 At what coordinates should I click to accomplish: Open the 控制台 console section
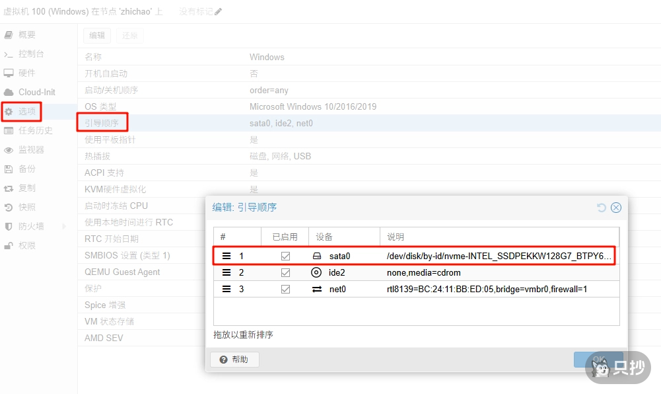[30, 54]
